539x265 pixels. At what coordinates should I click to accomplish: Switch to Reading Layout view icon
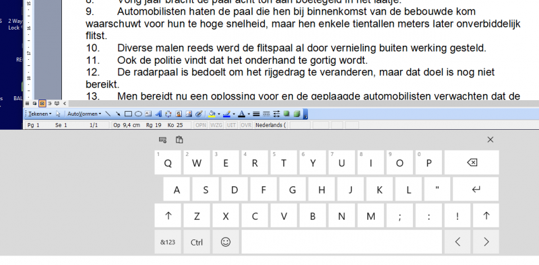click(57, 104)
